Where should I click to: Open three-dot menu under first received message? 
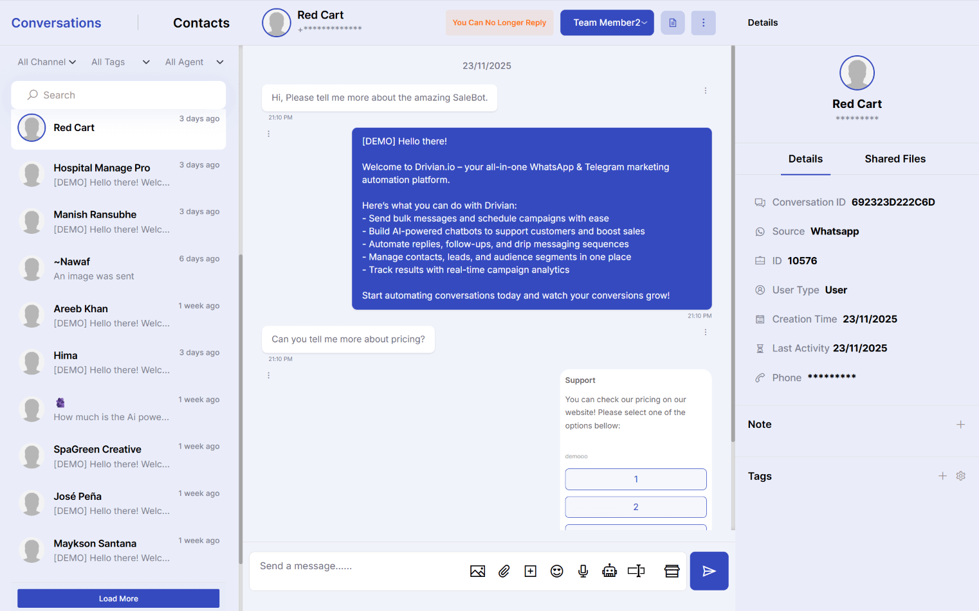(268, 134)
